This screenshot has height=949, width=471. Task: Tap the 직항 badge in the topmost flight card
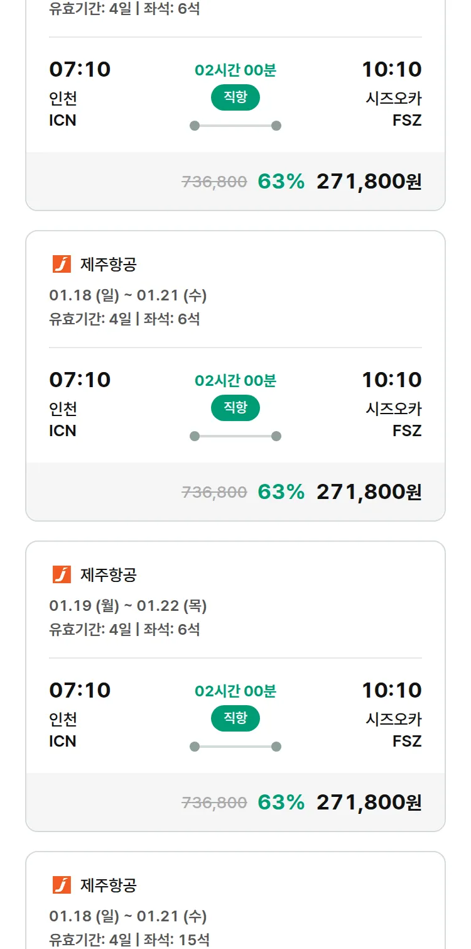235,97
